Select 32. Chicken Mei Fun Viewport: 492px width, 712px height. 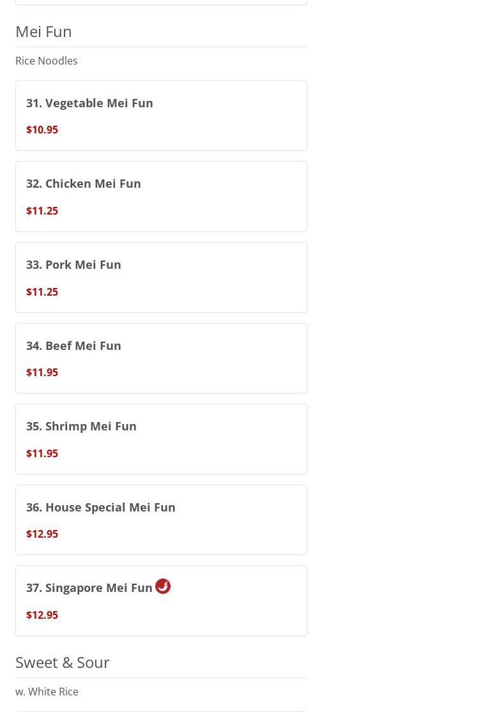coord(84,184)
